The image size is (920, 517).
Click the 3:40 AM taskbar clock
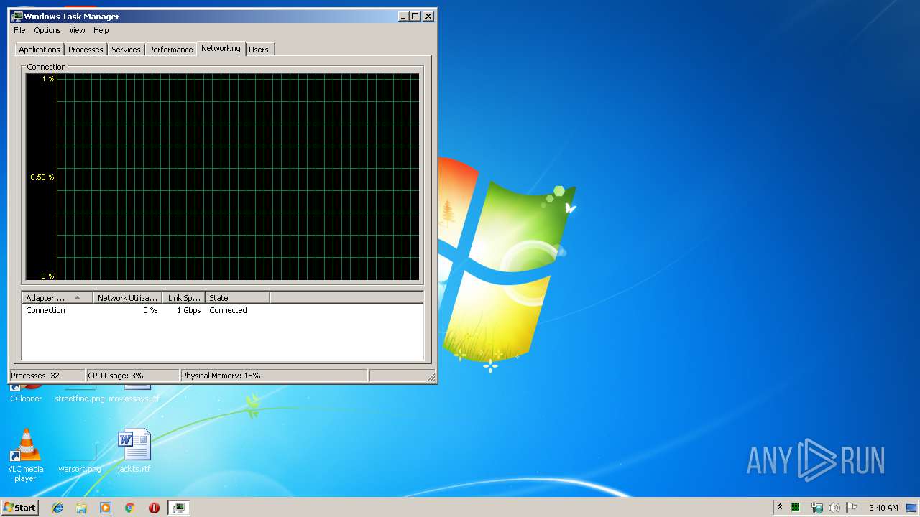tap(883, 508)
